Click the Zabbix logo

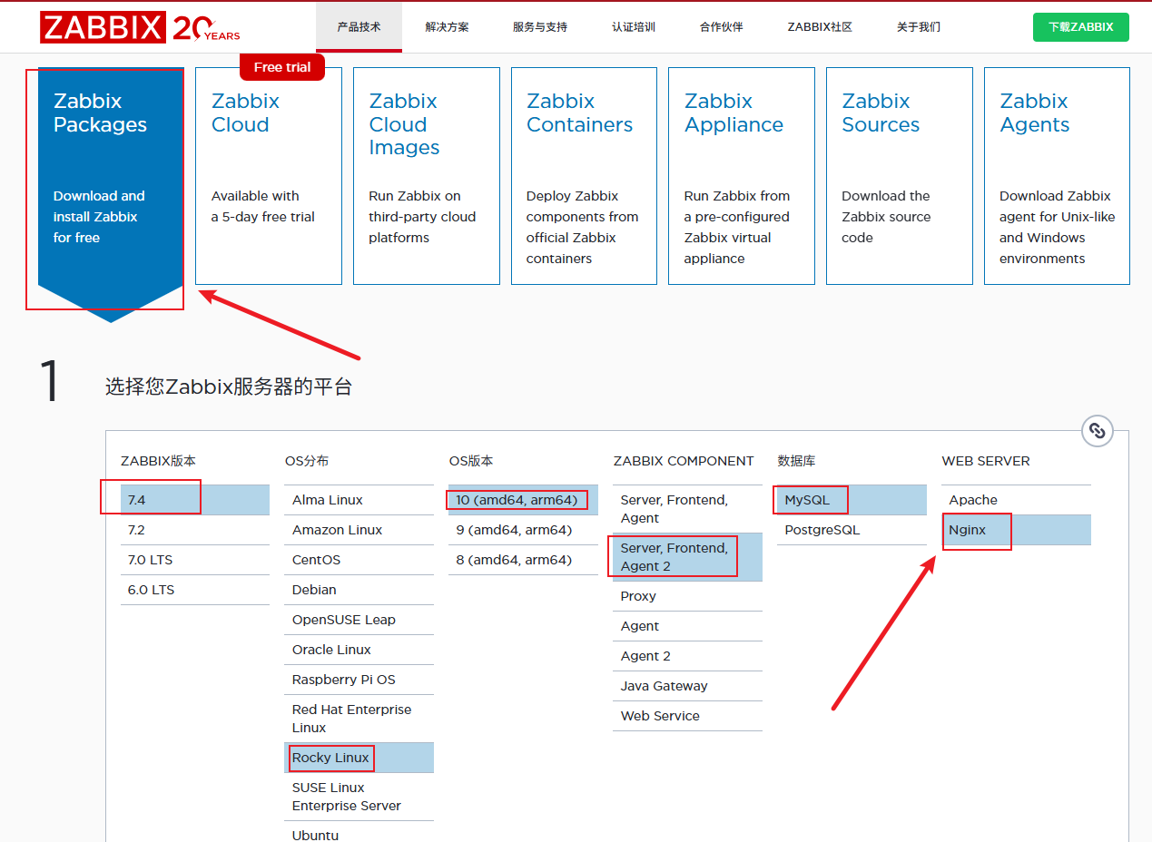coord(141,27)
